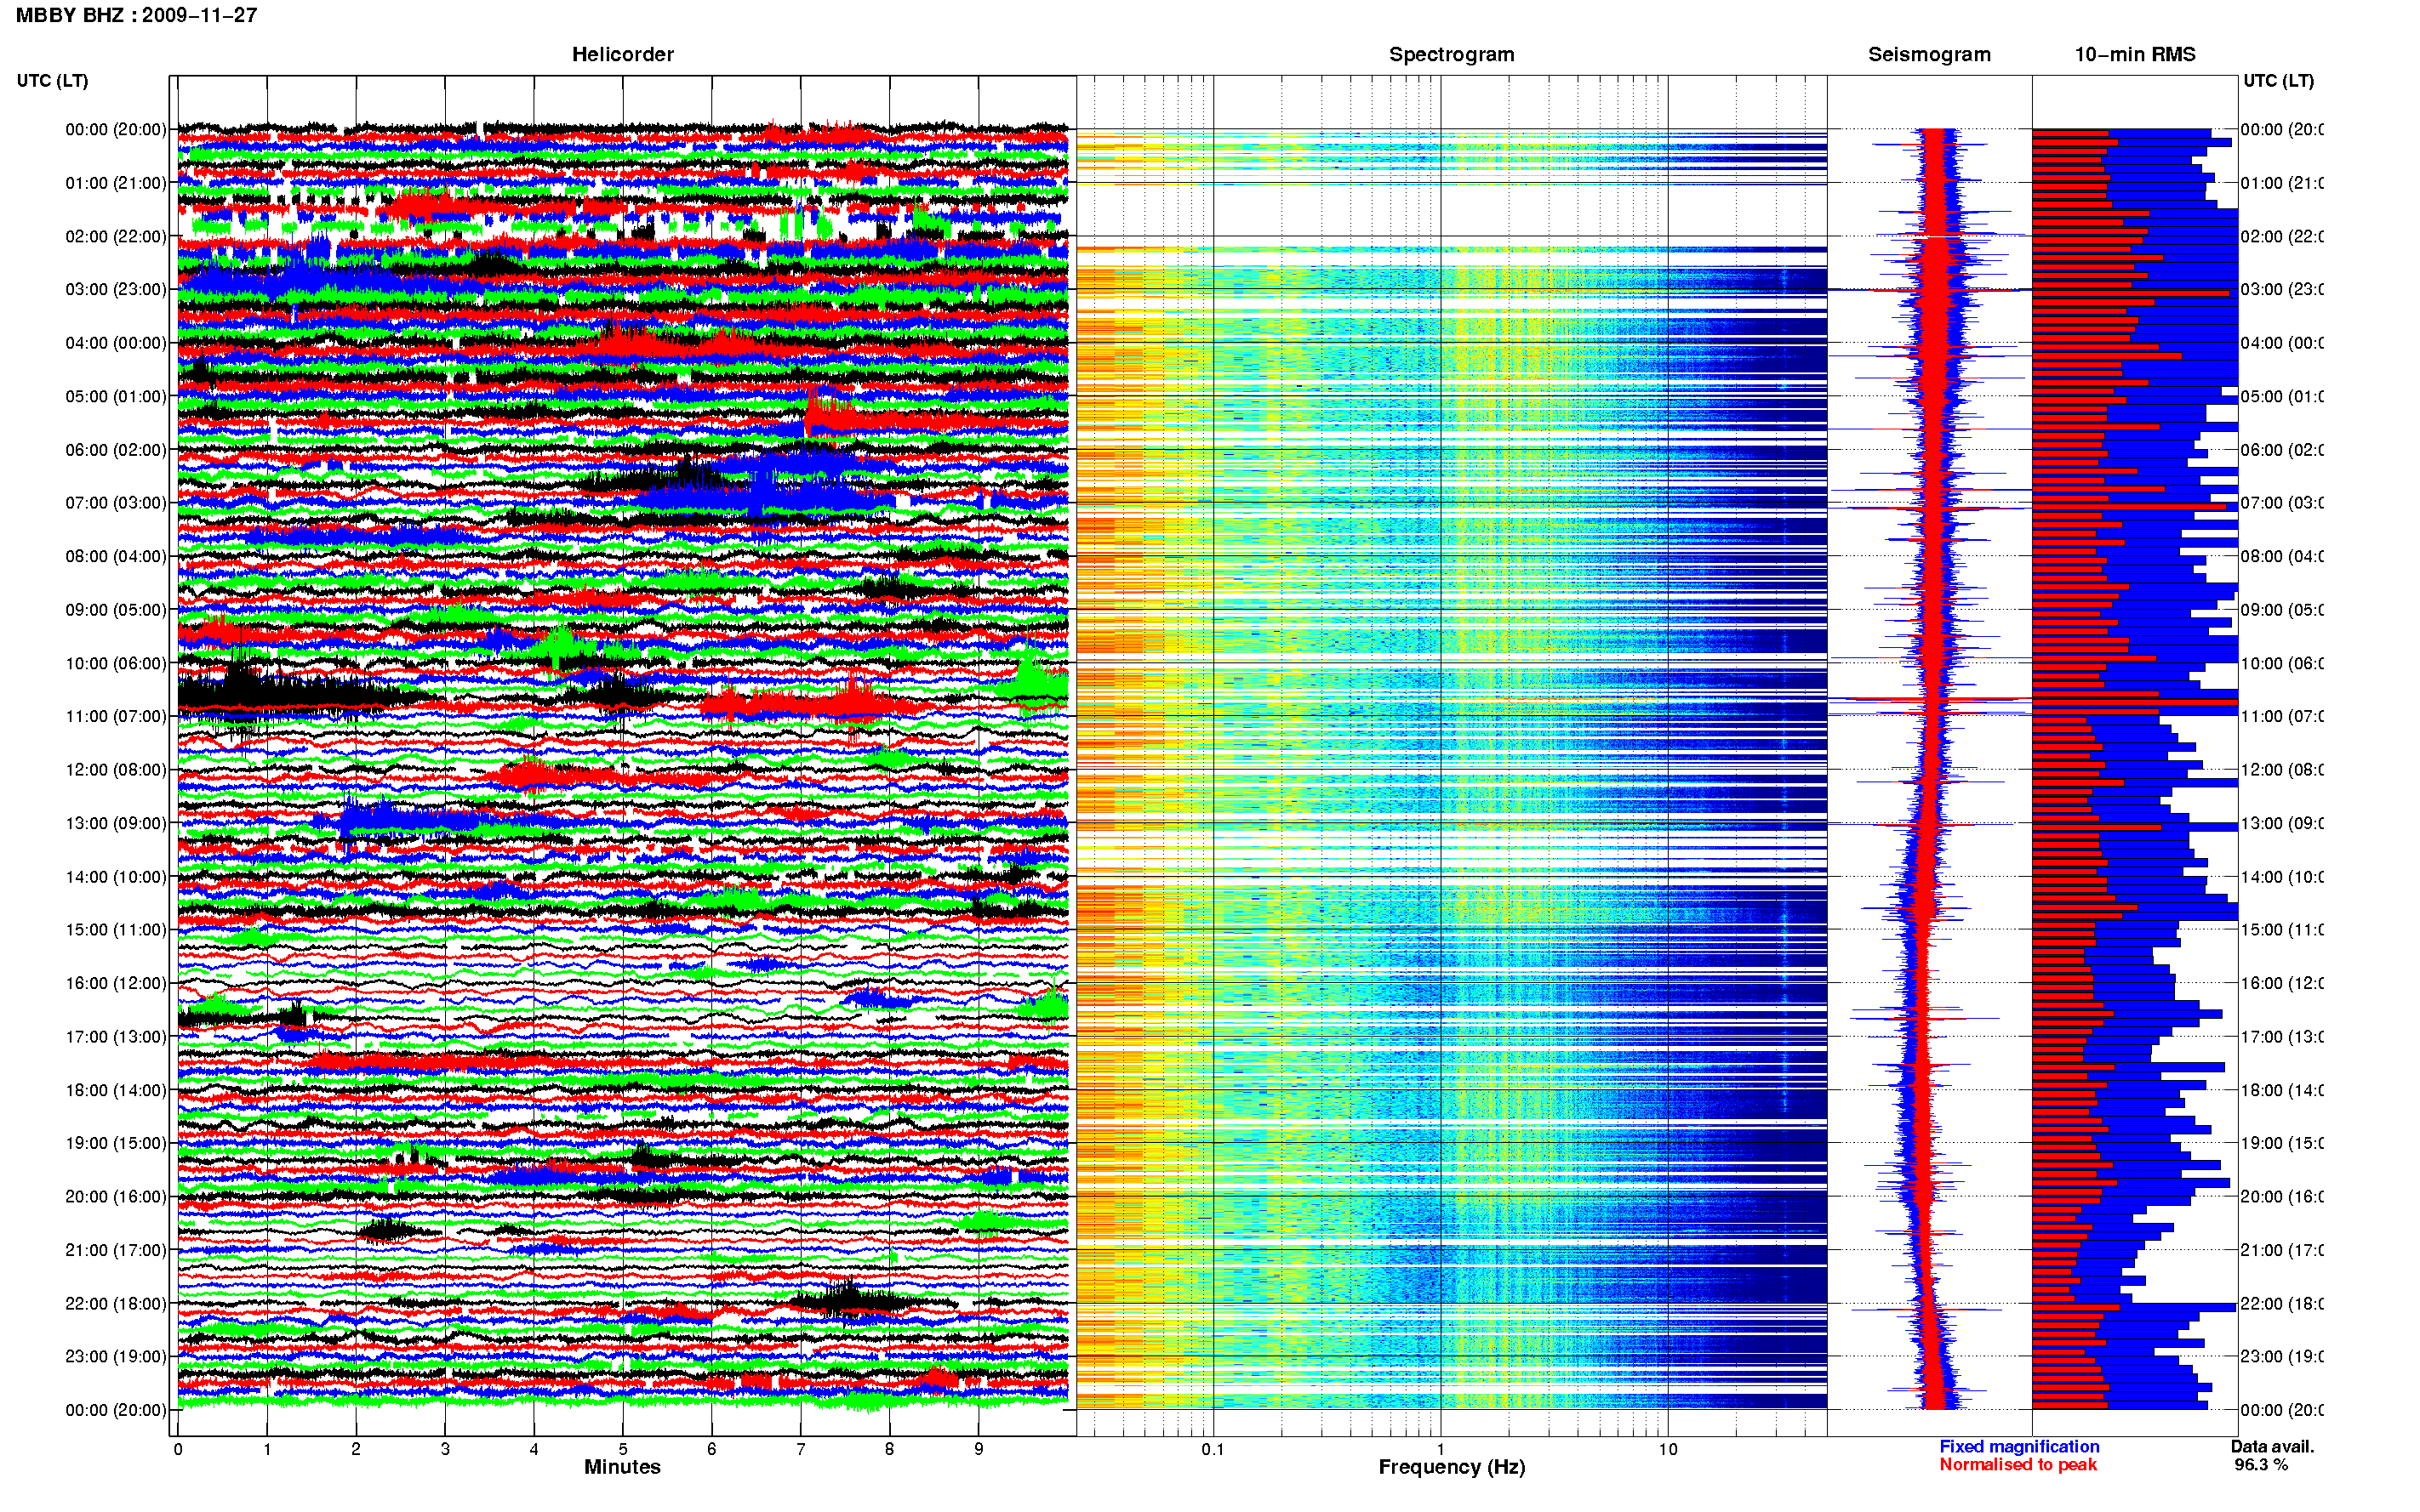The height and width of the screenshot is (1512, 2420).
Task: Click the 4 tick on the Minutes axis
Action: pyautogui.click(x=534, y=1449)
